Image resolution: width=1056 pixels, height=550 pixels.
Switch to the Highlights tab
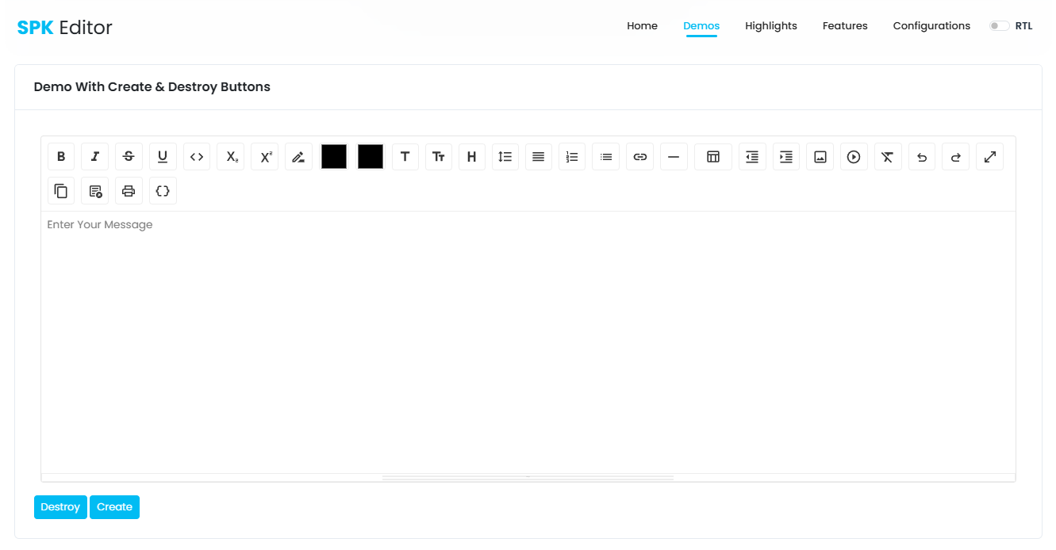(770, 25)
